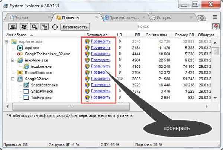Close the Производител... tab
223x150 pixels.
pyautogui.click(x=144, y=17)
